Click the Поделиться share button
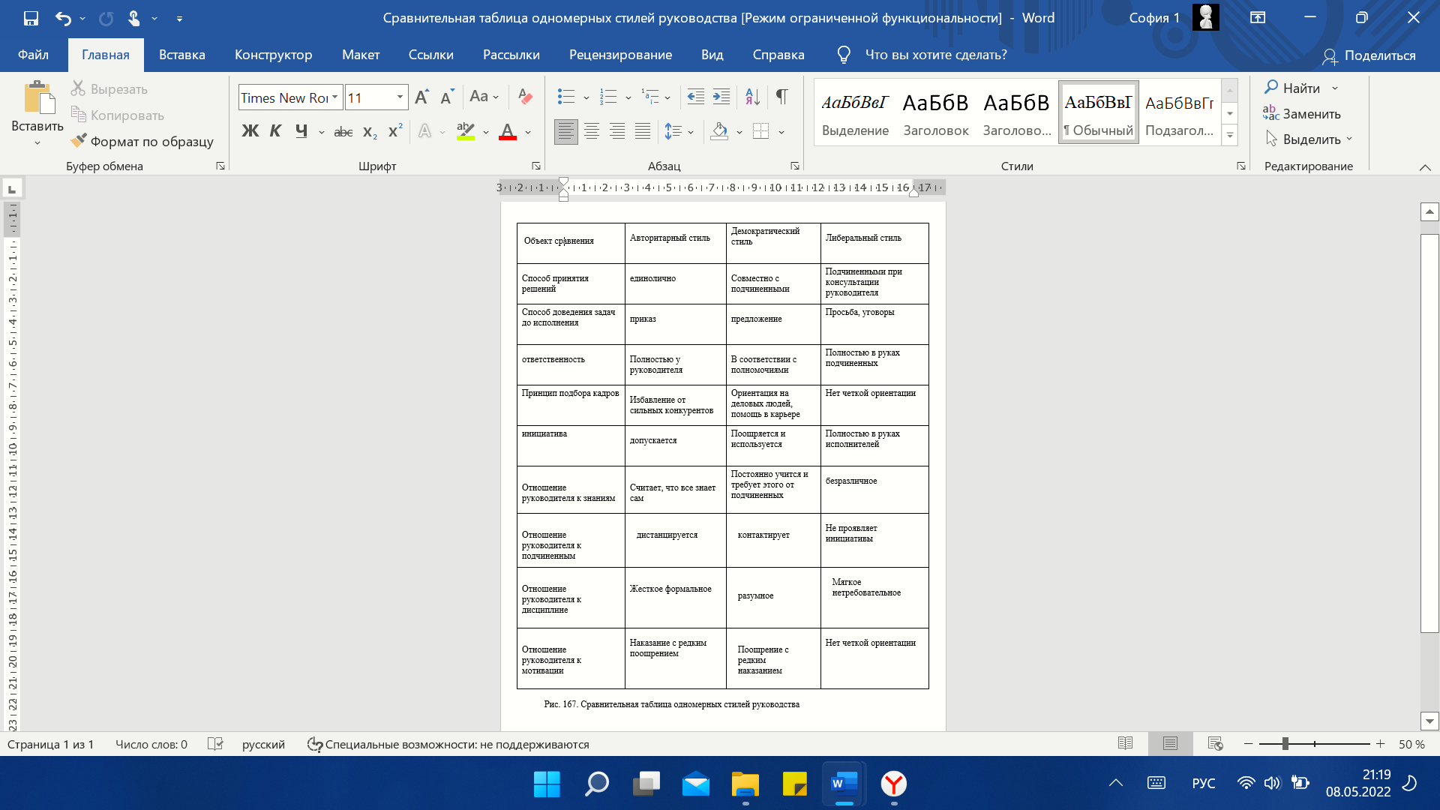Viewport: 1440px width, 810px height. pyautogui.click(x=1369, y=55)
